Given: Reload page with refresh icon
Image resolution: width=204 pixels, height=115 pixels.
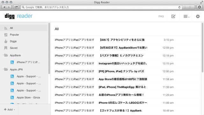Looking at the screenshot, I should tap(179, 7).
